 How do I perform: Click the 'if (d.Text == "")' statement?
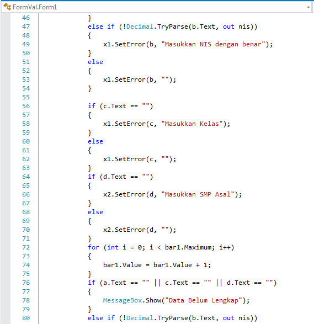120,177
